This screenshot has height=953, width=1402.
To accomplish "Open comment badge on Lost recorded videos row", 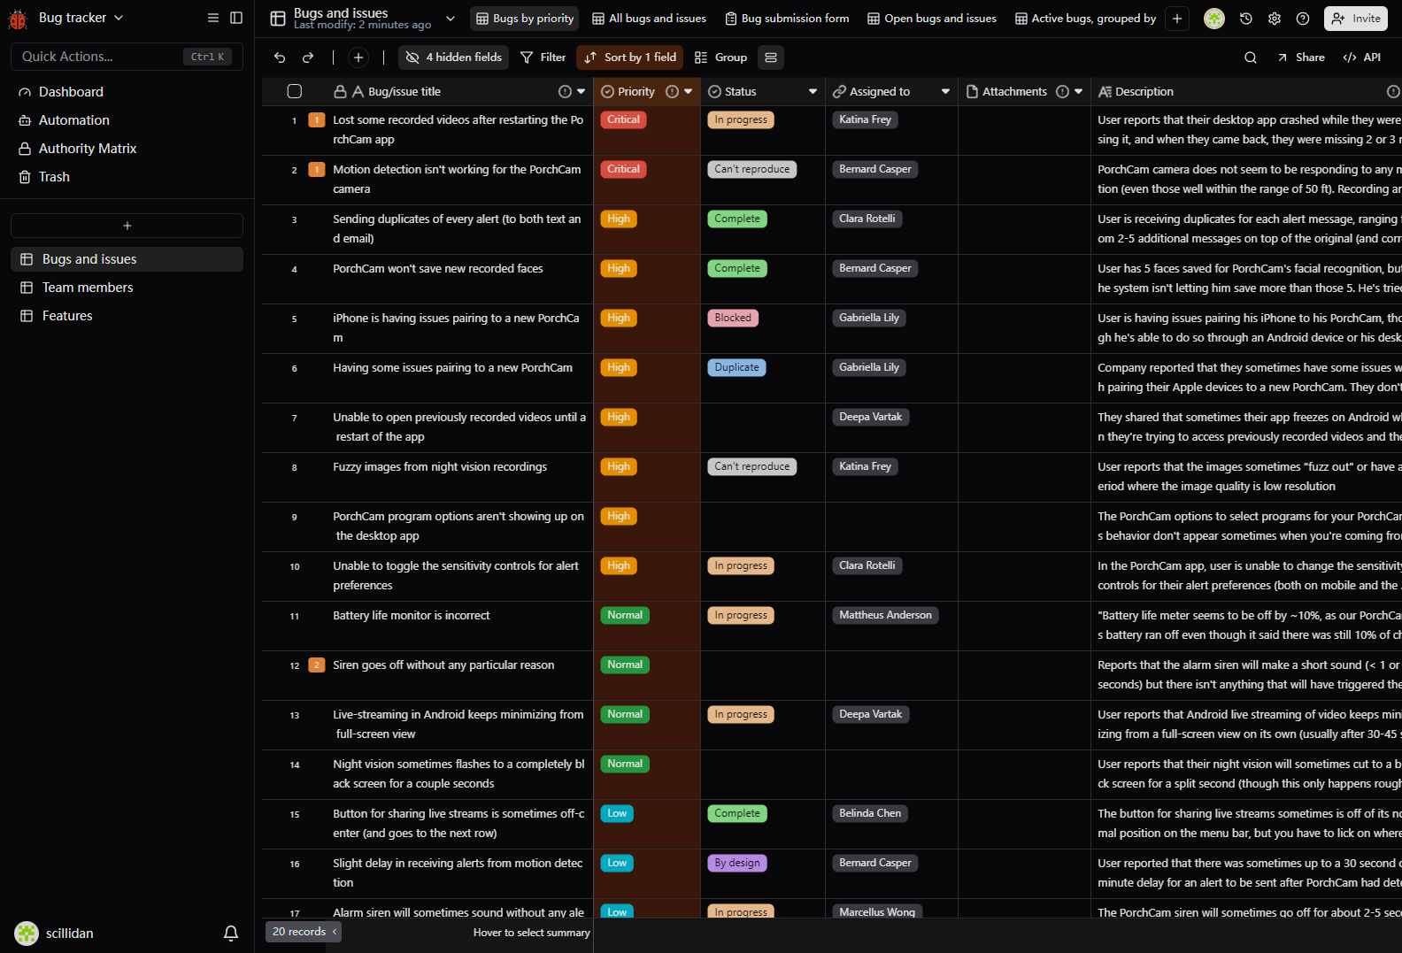I will coord(317,120).
